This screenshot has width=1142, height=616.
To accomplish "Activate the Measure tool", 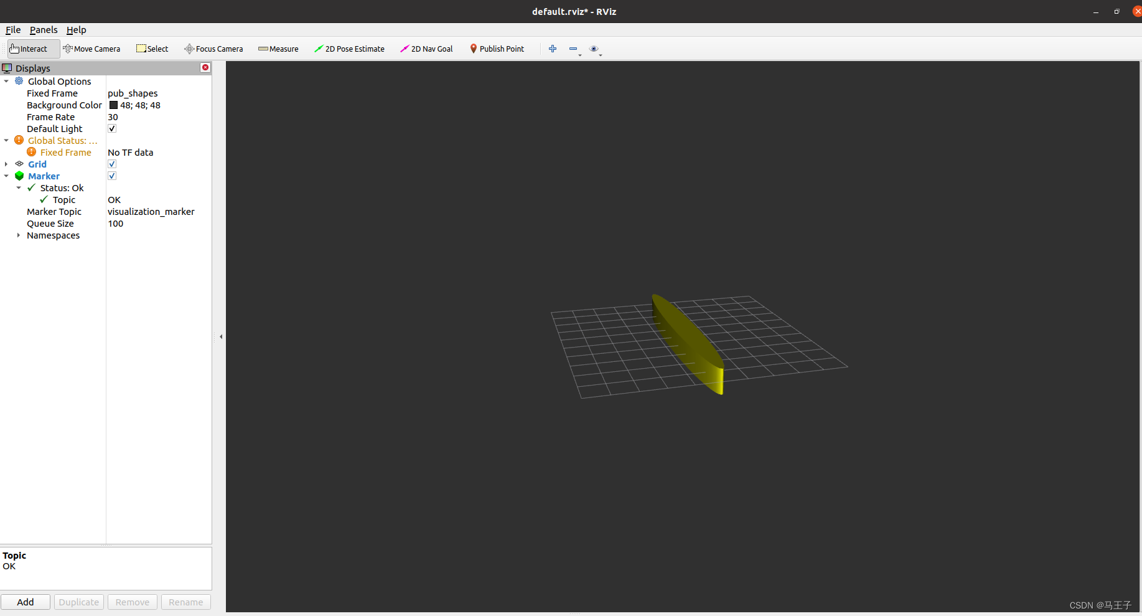I will point(278,49).
